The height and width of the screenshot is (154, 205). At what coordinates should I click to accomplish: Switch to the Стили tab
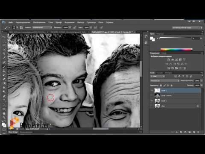click(164, 53)
